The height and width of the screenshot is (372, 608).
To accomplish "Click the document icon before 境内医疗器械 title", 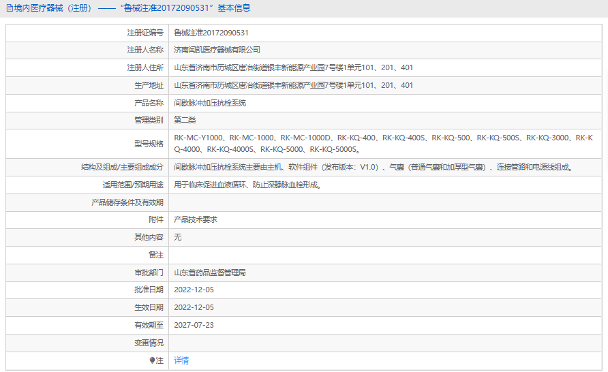I will click(10, 8).
